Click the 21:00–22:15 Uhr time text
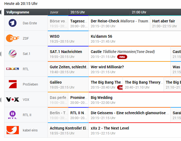This screenshot has height=141, width=181. (165, 26)
